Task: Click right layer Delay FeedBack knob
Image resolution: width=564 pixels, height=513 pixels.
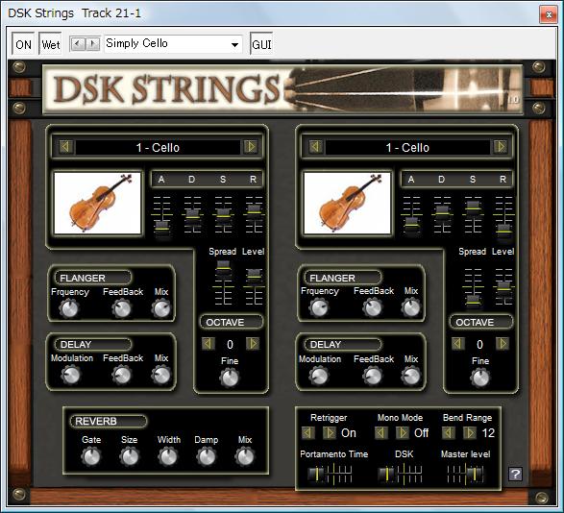Action: point(373,376)
